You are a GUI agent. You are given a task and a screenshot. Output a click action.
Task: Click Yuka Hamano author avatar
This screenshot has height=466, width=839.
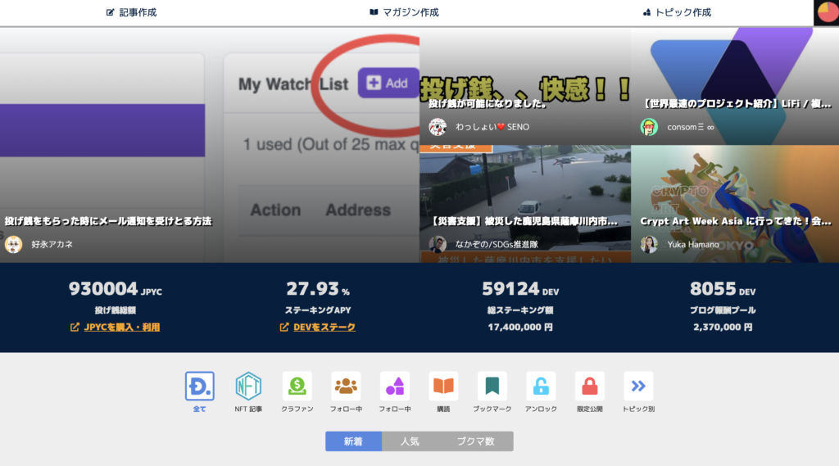[649, 245]
